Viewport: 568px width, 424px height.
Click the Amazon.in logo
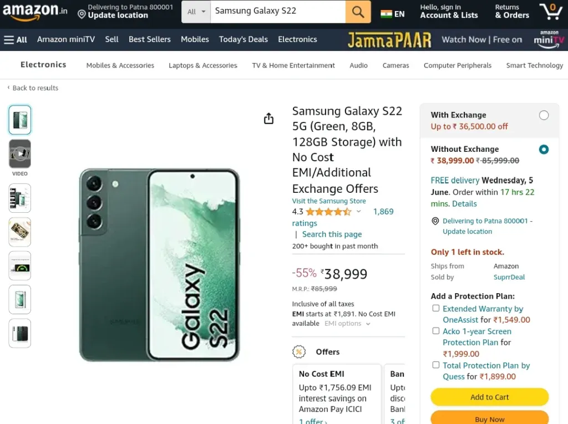(35, 11)
